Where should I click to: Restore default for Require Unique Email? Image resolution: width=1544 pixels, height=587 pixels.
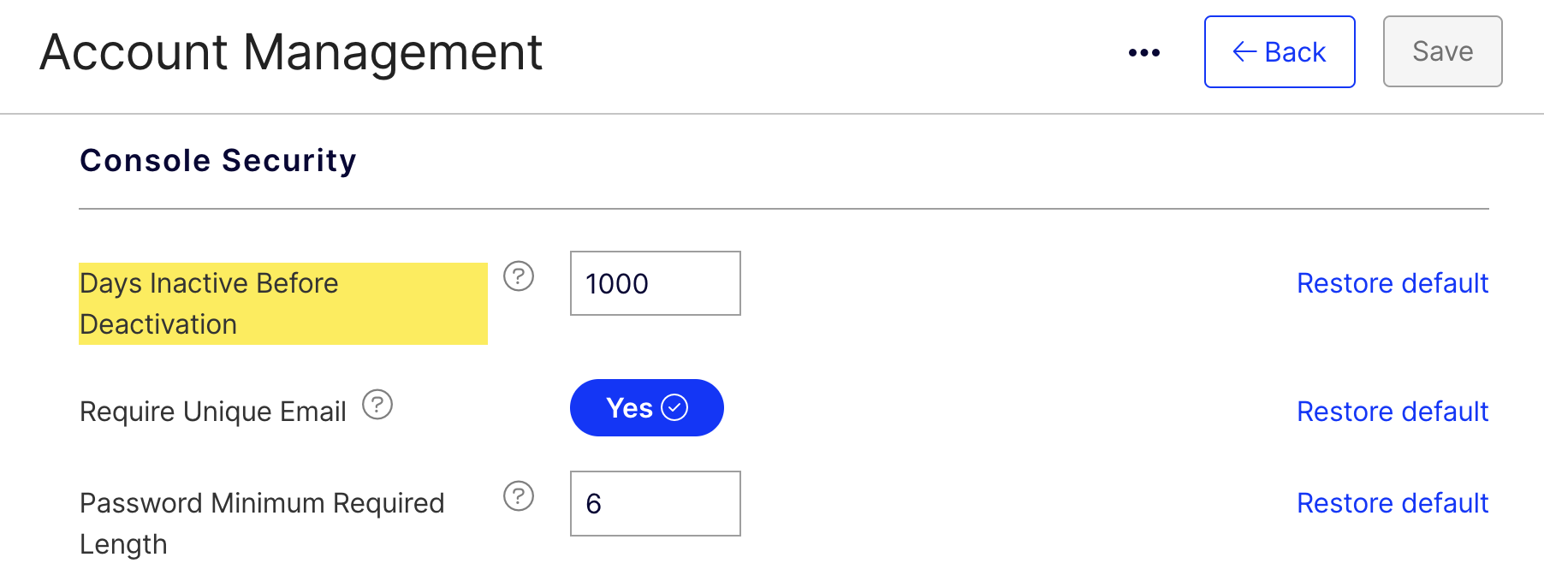tap(1393, 412)
